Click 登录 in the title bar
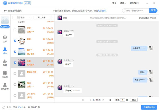The height and width of the screenshot is (111, 159). [x=114, y=3]
